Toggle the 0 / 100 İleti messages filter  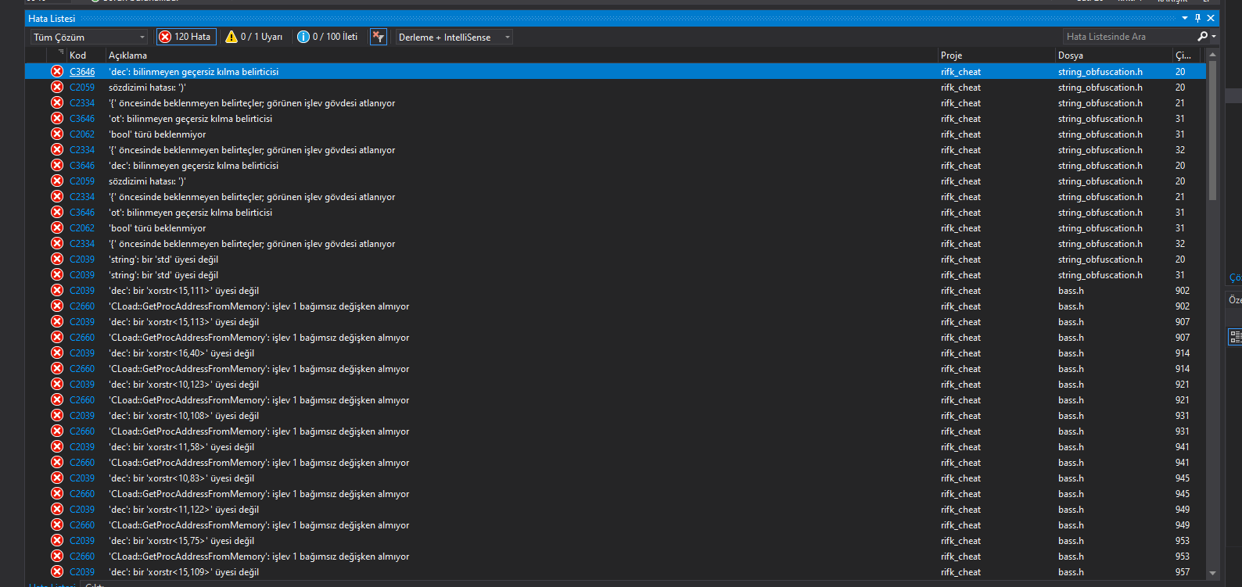coord(328,37)
